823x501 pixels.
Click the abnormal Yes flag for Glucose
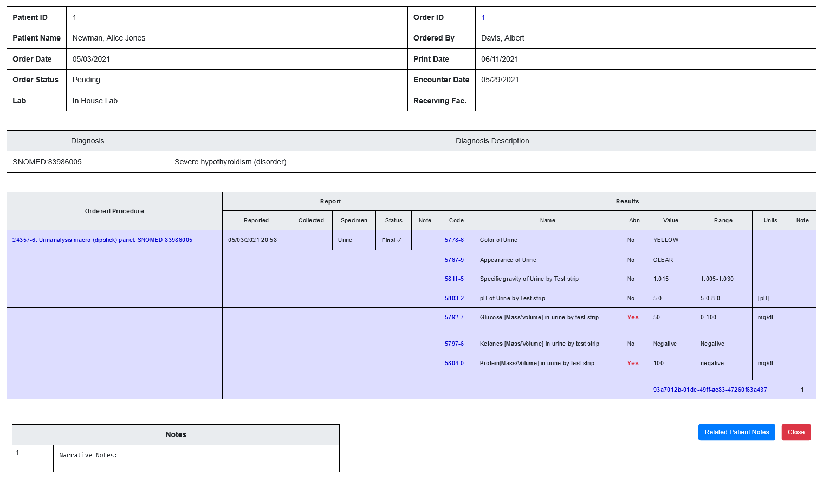click(x=633, y=317)
